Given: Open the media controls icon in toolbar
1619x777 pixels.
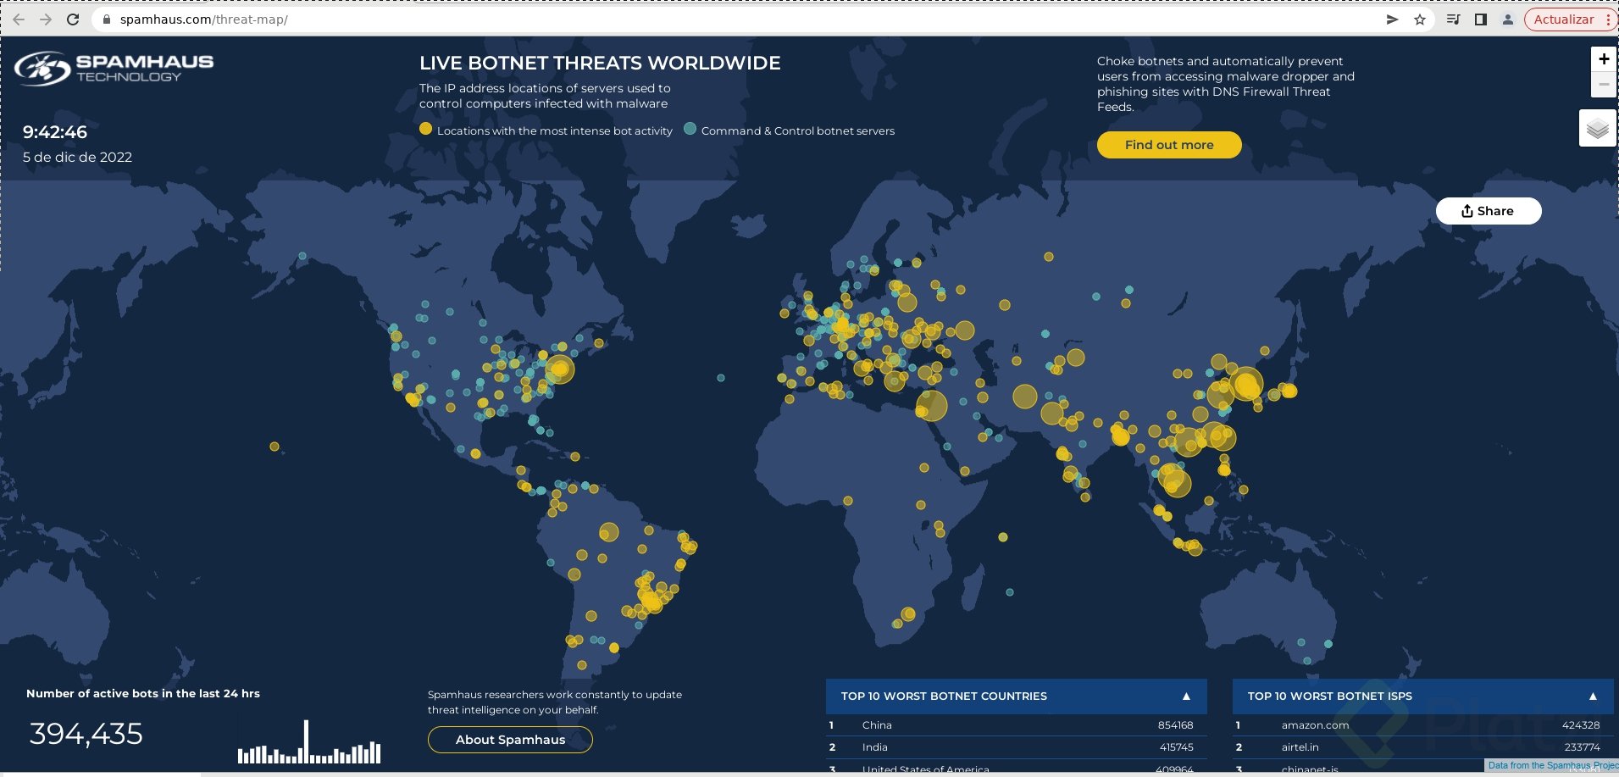Looking at the screenshot, I should (x=1453, y=19).
